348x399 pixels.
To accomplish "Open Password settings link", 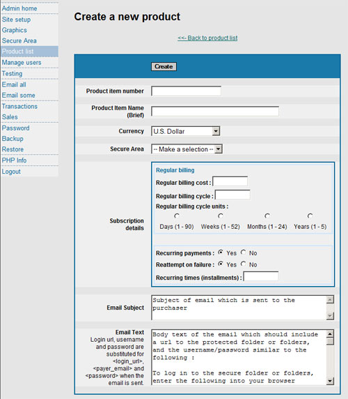I will click(x=16, y=128).
